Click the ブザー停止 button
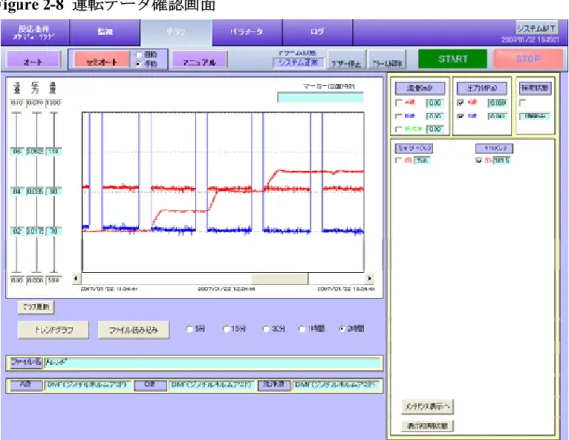Screen dimensions: 569x440 point(347,59)
